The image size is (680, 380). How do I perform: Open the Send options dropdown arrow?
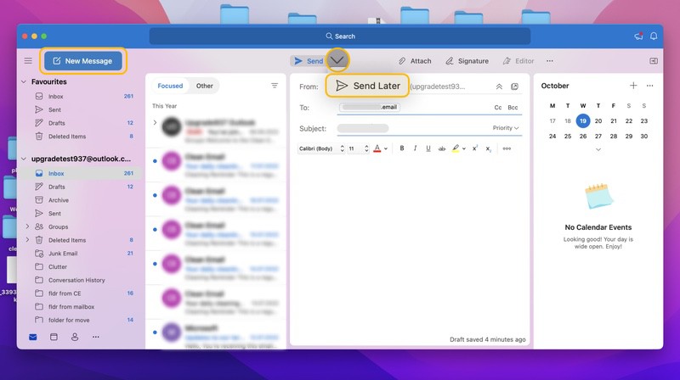pyautogui.click(x=337, y=60)
